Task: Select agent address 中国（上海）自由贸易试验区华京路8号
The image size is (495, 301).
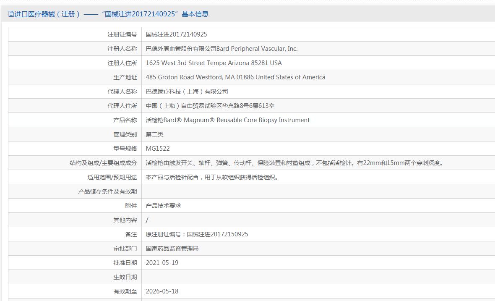Action: (x=210, y=106)
